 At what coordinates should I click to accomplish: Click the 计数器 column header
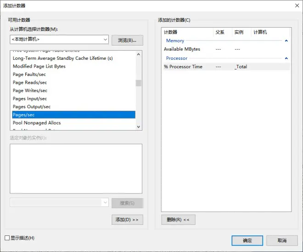click(x=187, y=32)
